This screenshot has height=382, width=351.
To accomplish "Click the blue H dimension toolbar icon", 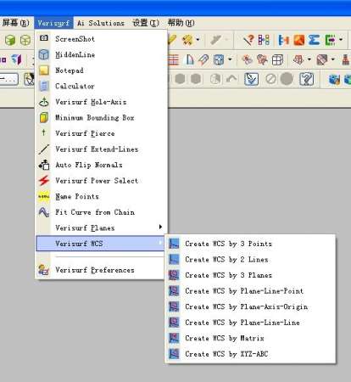I will click(x=283, y=40).
